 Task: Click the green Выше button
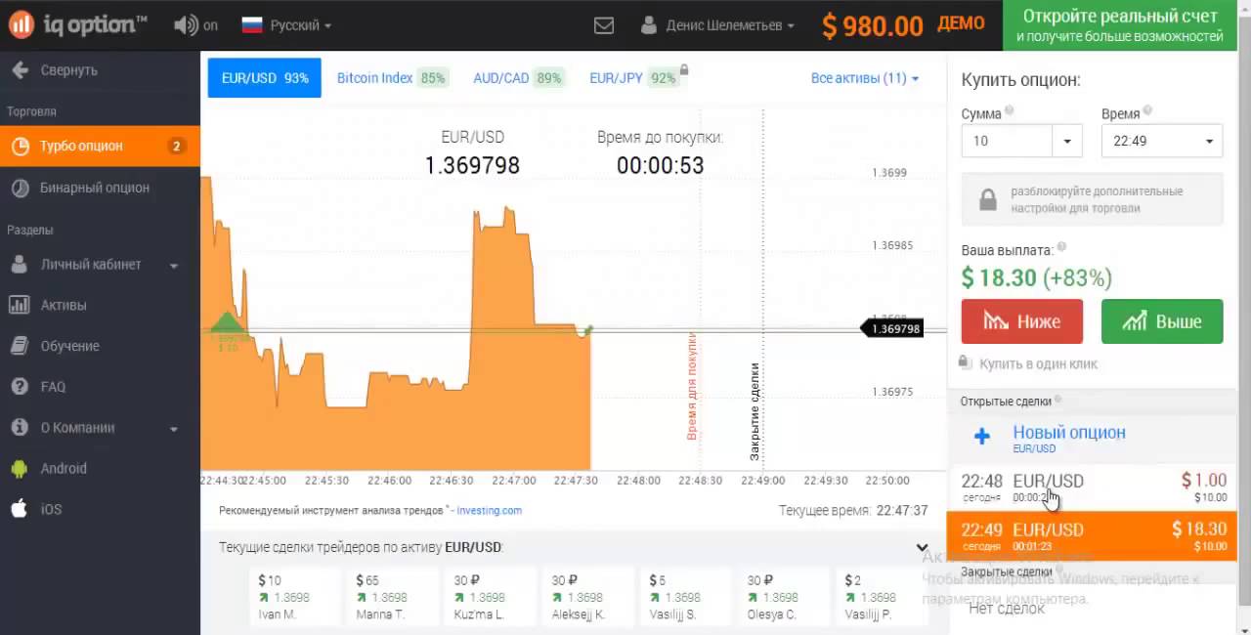(x=1162, y=321)
